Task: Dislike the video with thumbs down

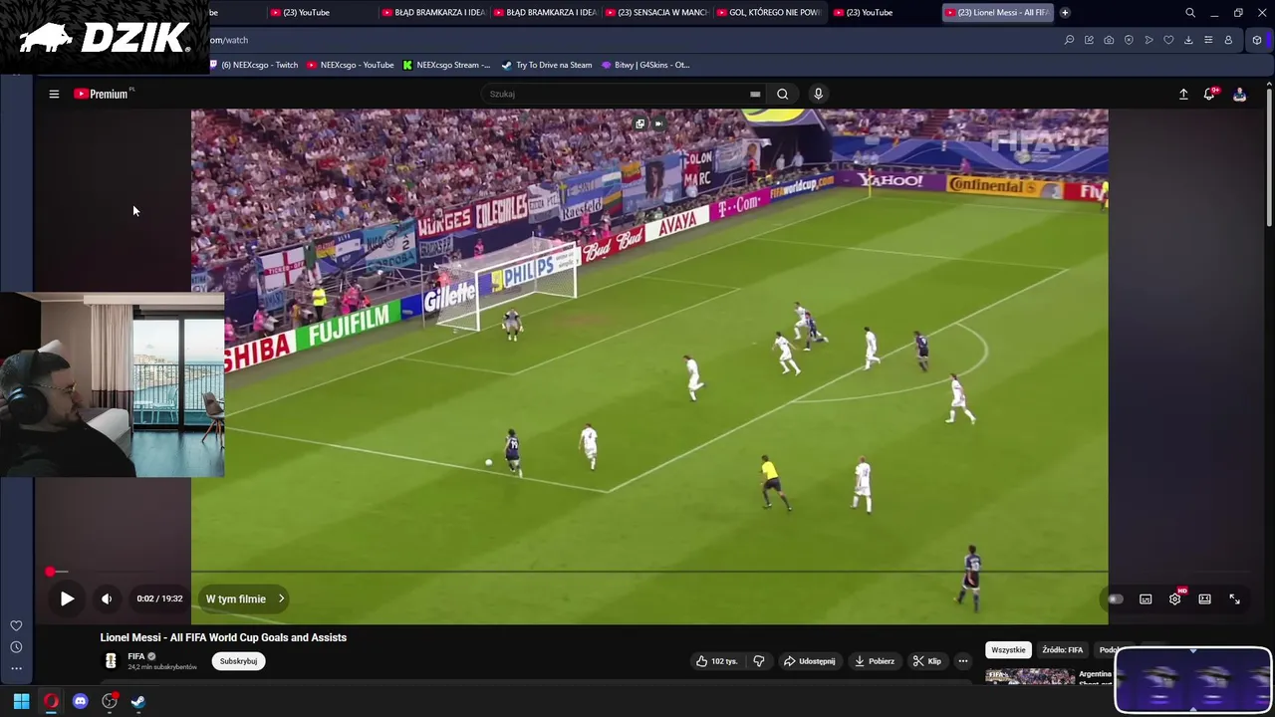Action: [759, 661]
